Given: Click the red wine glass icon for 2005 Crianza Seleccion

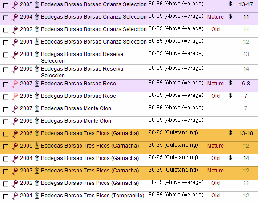Looking at the screenshot, I should tap(15, 5).
